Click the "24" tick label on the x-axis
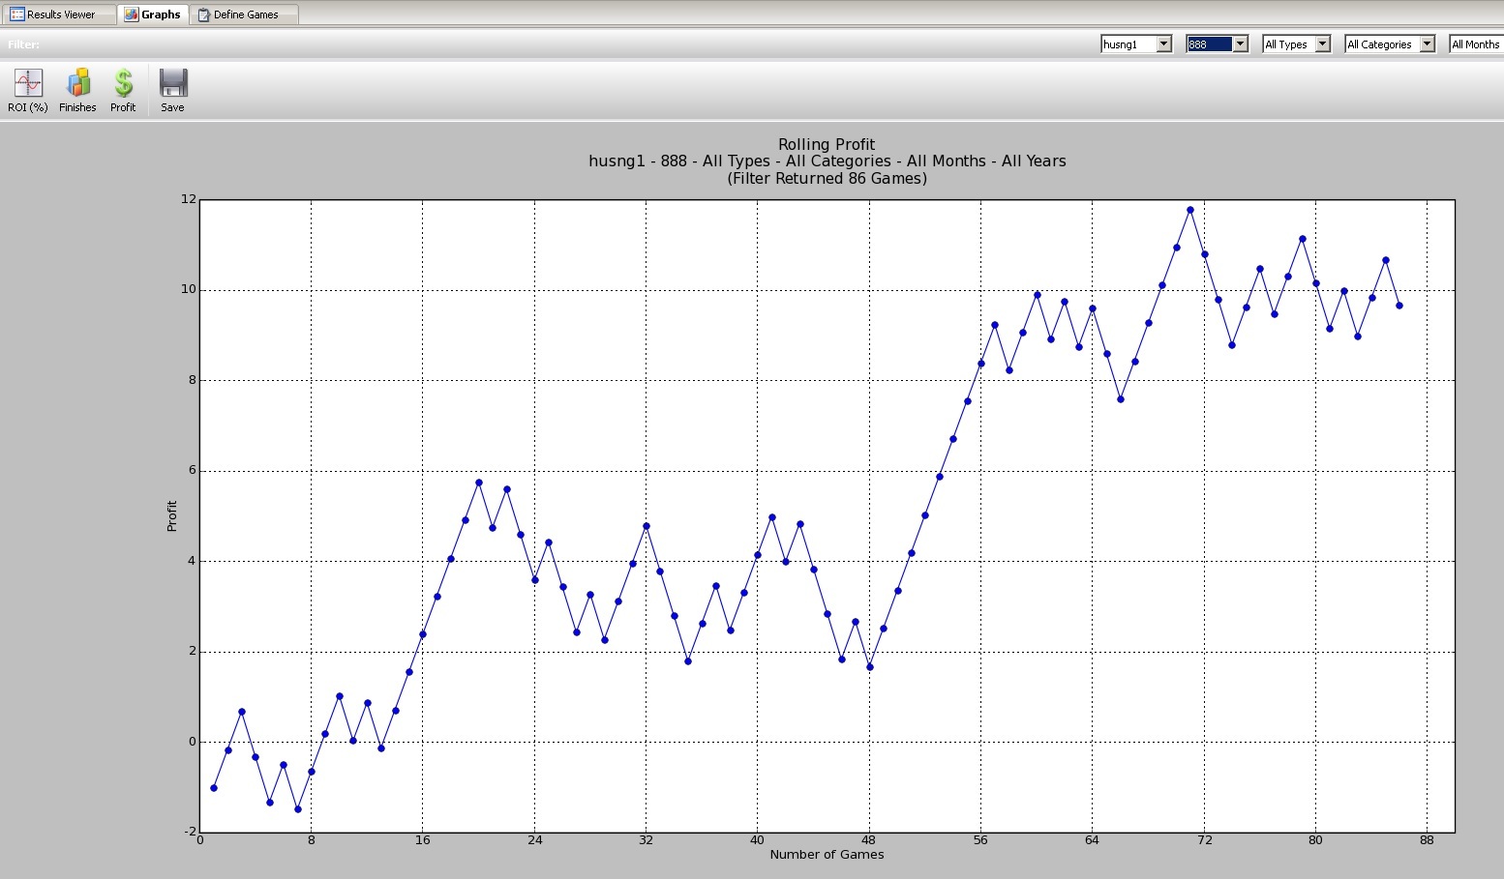 tap(534, 840)
